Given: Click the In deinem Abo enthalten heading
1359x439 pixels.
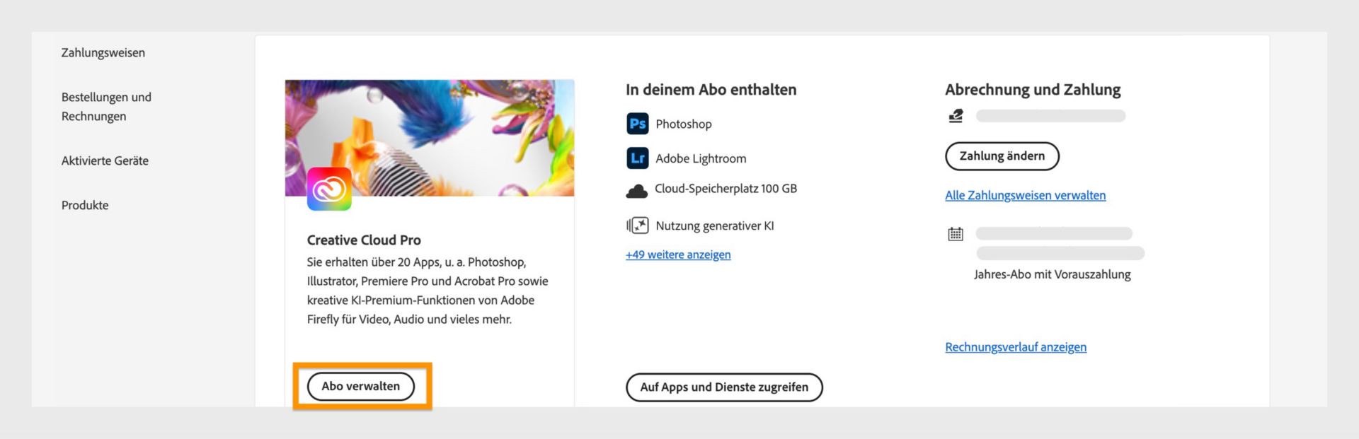Looking at the screenshot, I should pyautogui.click(x=711, y=90).
